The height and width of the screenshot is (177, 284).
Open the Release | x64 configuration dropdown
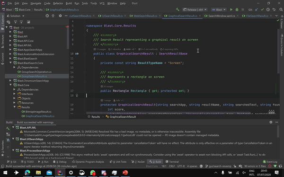pyautogui.click(x=195, y=9)
